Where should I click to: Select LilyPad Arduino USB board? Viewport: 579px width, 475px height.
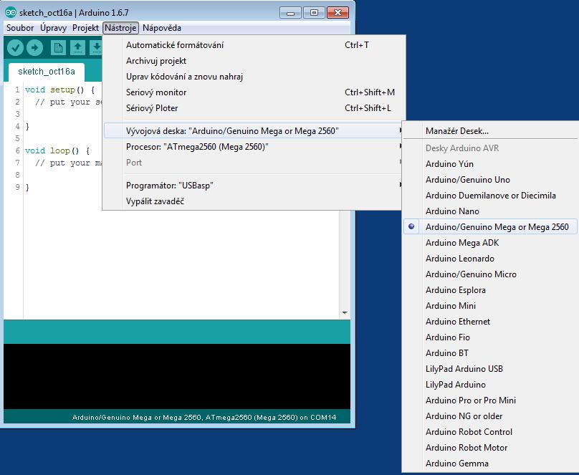pyautogui.click(x=464, y=369)
